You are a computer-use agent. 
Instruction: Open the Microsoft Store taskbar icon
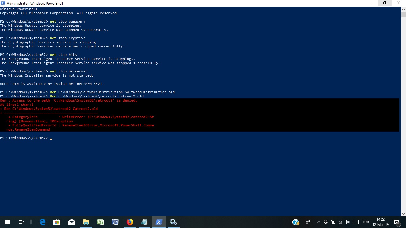57,222
